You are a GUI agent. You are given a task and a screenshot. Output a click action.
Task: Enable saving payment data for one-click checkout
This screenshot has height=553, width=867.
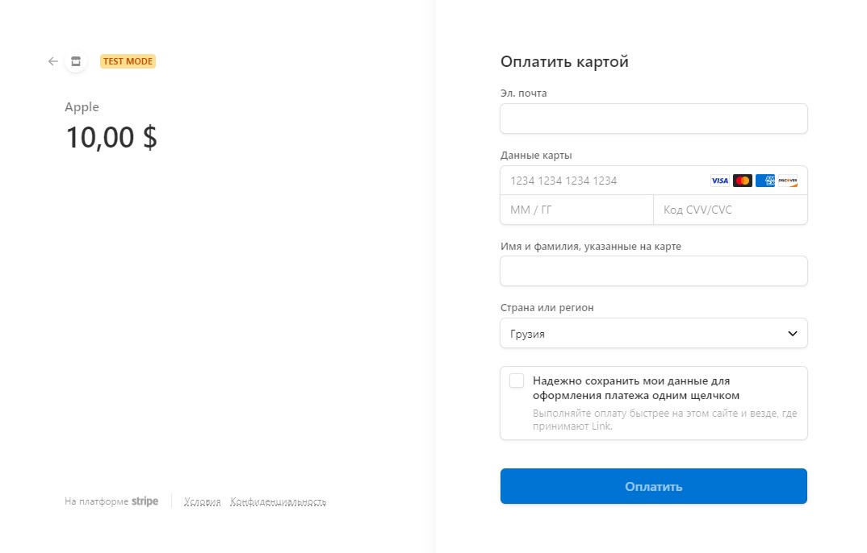coord(516,380)
